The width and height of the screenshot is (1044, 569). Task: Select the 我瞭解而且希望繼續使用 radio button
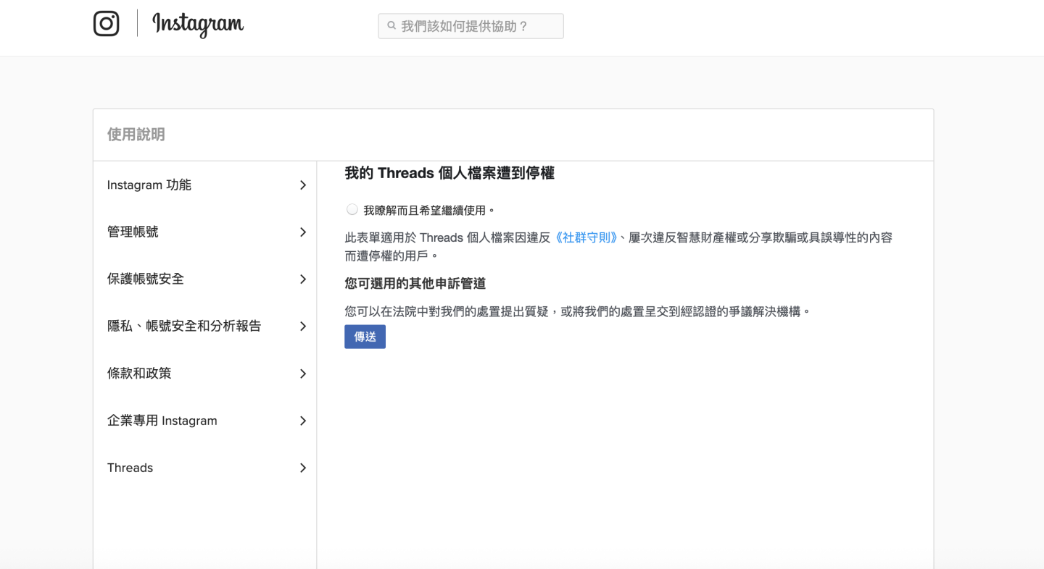[352, 210]
